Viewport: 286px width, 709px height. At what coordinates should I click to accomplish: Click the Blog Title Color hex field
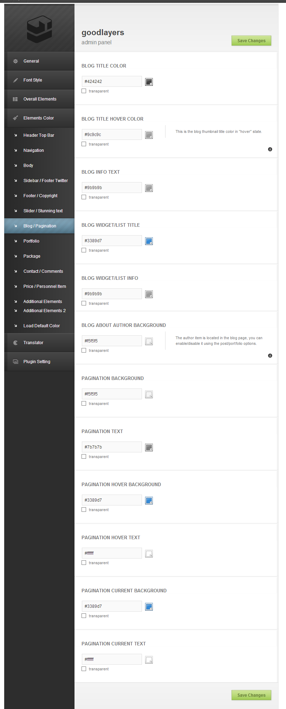[112, 81]
